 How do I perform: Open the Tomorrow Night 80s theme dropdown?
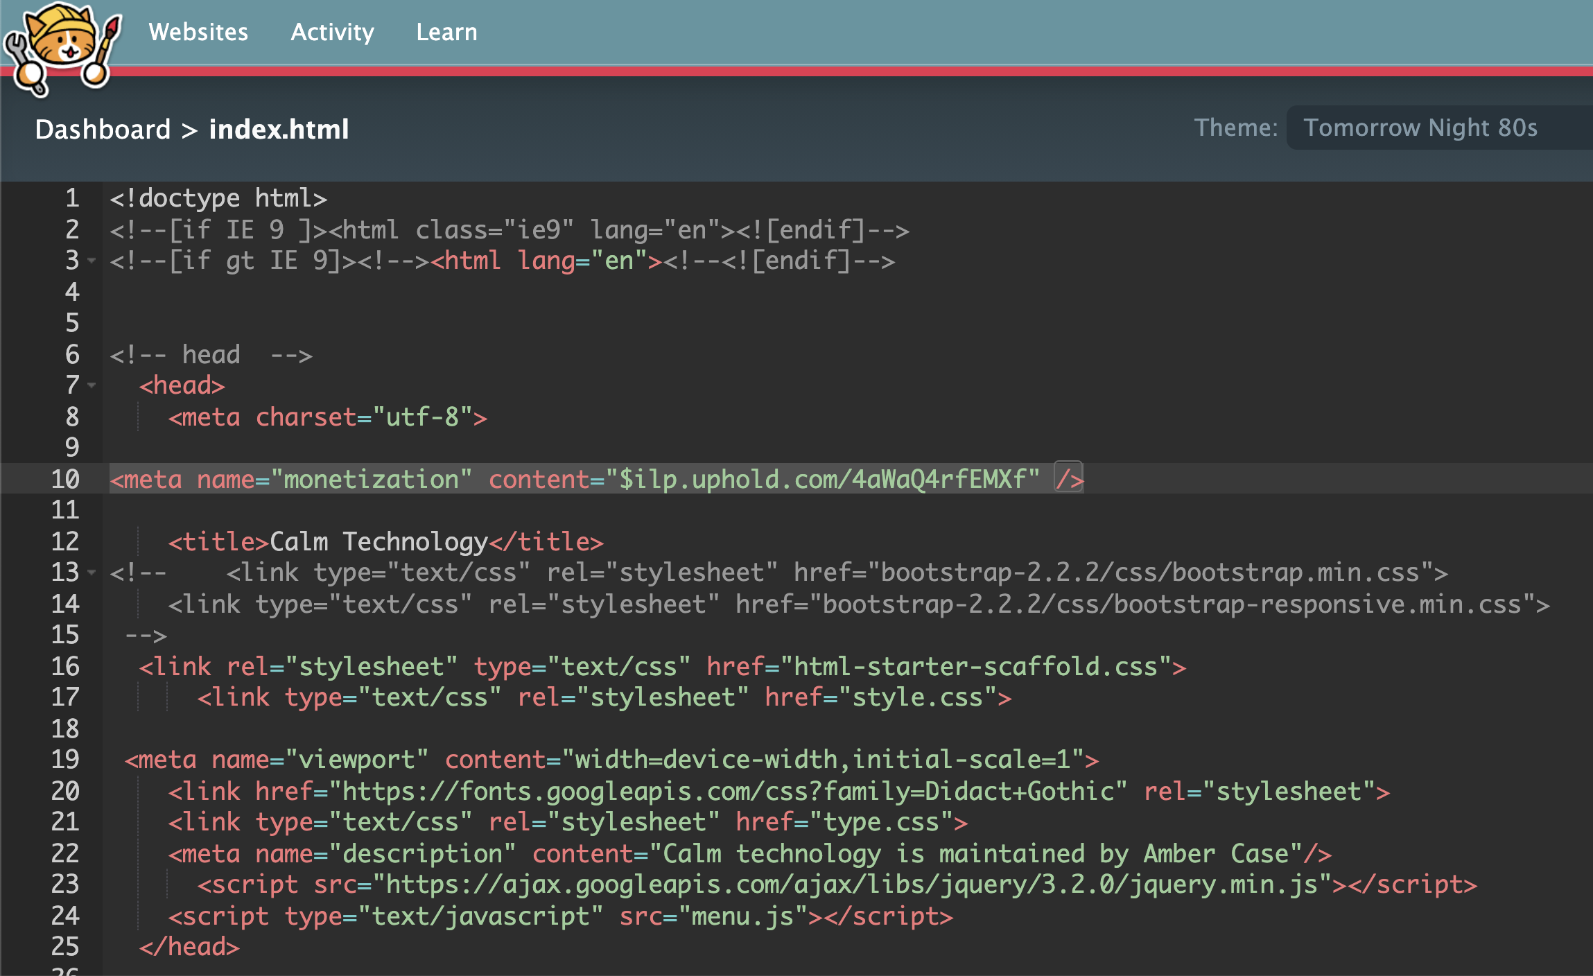click(1439, 128)
